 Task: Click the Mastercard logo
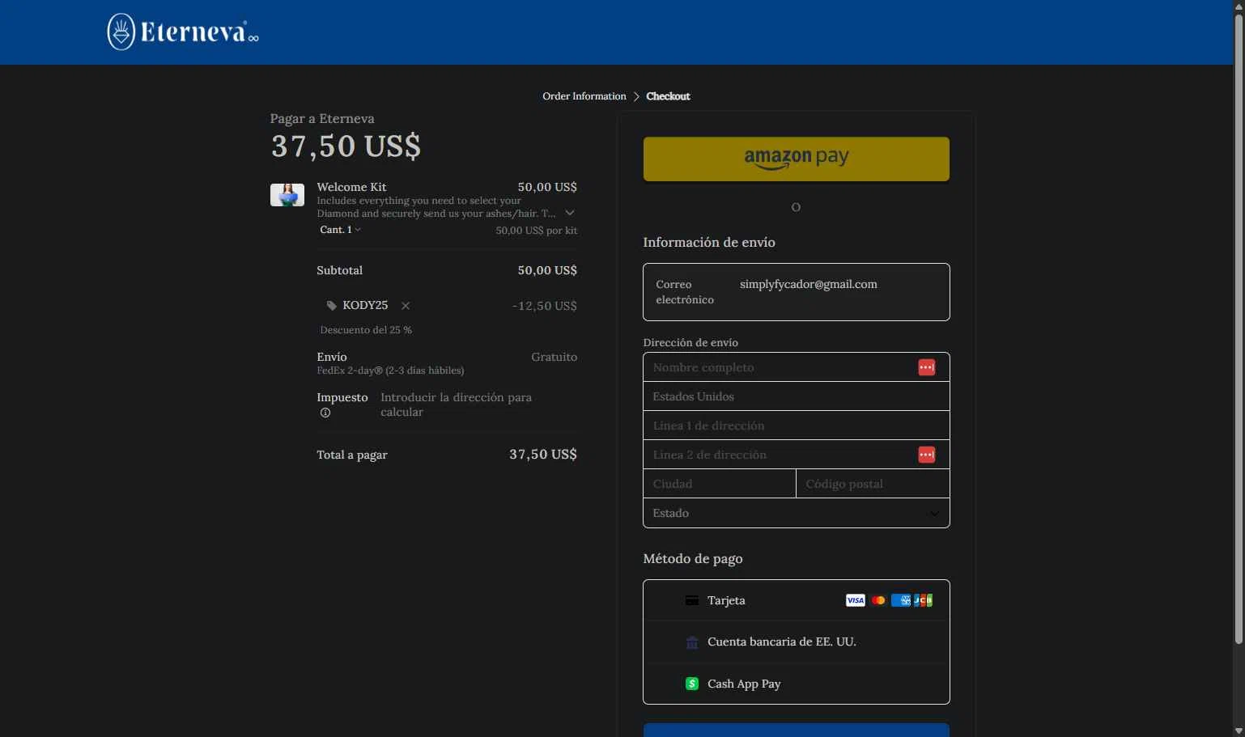point(878,600)
